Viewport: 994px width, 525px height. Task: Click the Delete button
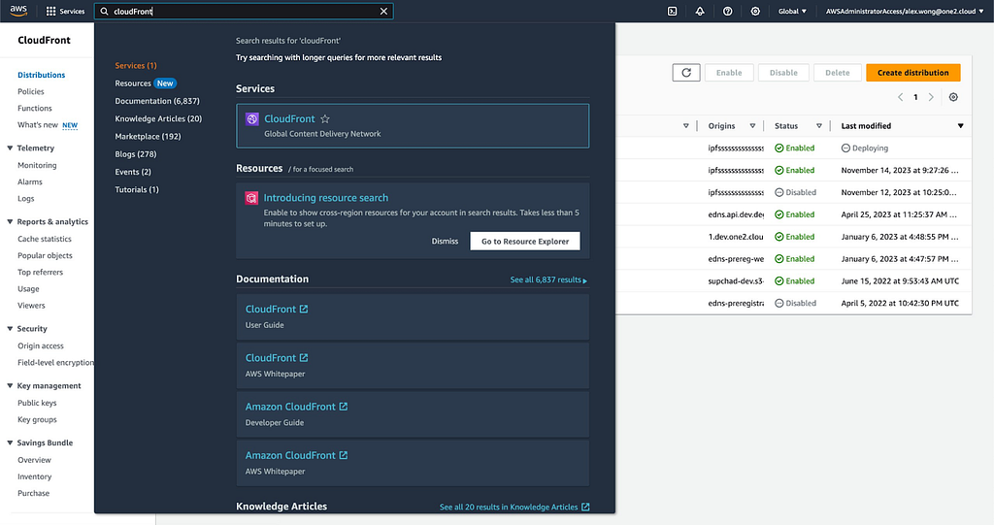click(838, 72)
